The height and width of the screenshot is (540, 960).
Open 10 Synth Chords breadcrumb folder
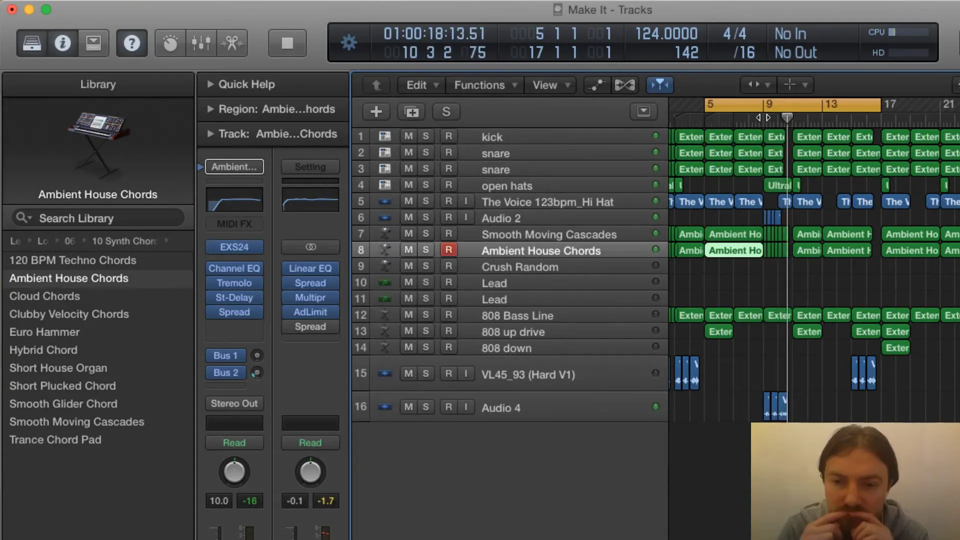[124, 241]
